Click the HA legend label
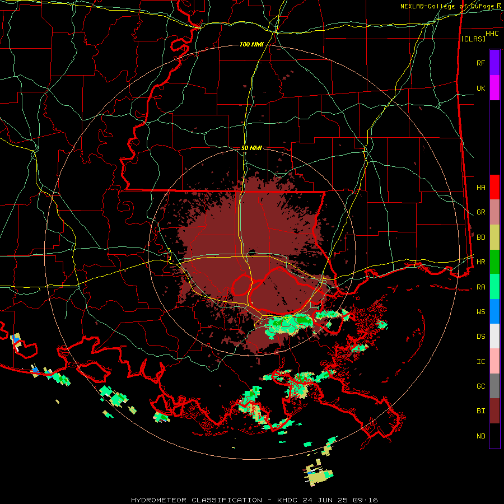The width and height of the screenshot is (504, 504). tap(480, 188)
